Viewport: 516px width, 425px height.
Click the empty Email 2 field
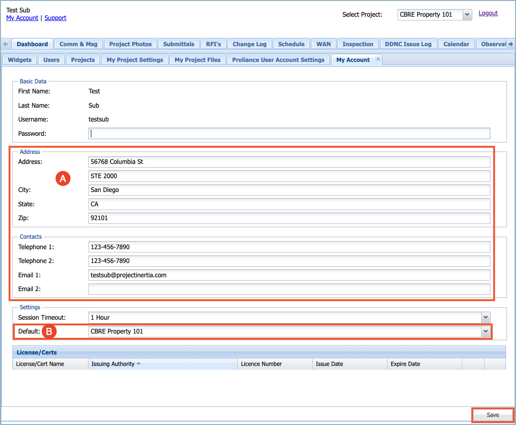coord(289,289)
